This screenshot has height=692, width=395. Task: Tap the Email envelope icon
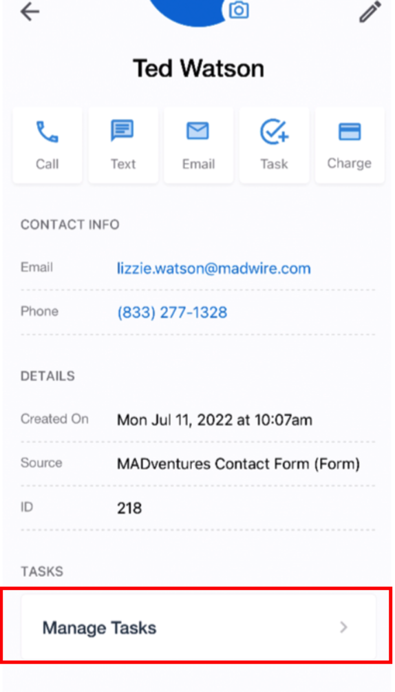[198, 131]
